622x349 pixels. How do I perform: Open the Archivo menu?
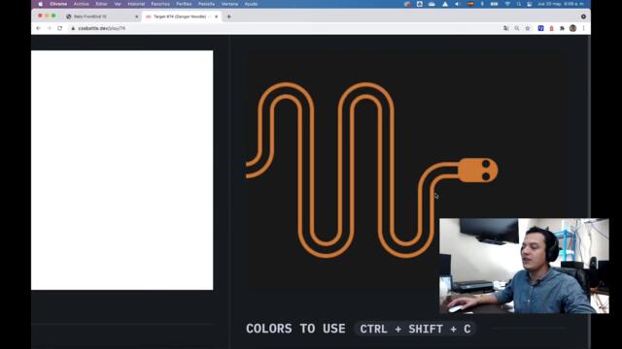[x=82, y=4]
